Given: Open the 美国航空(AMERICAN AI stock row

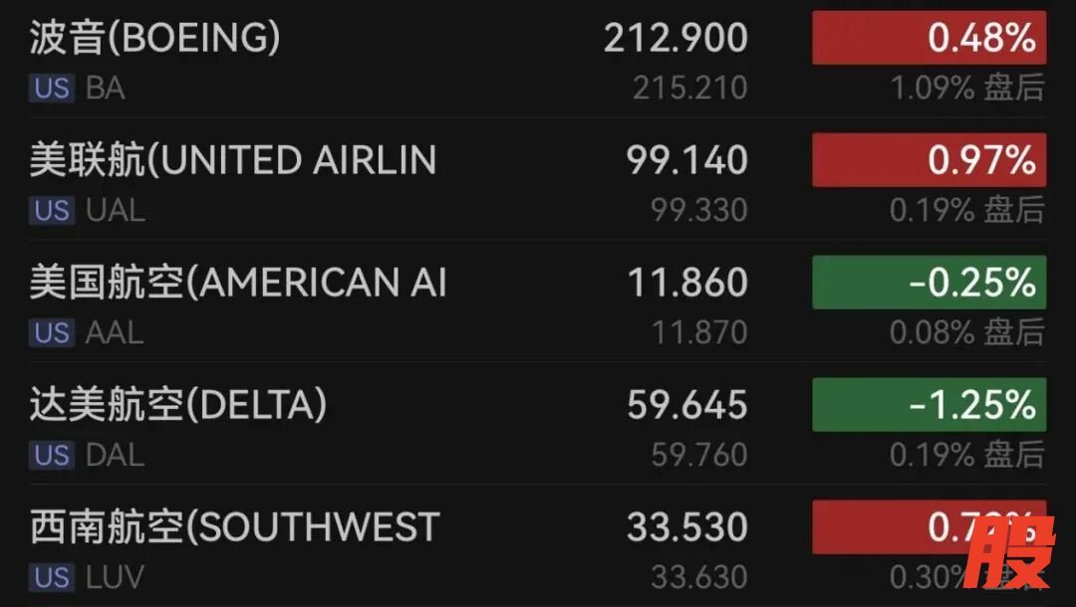Looking at the screenshot, I should point(237,283).
